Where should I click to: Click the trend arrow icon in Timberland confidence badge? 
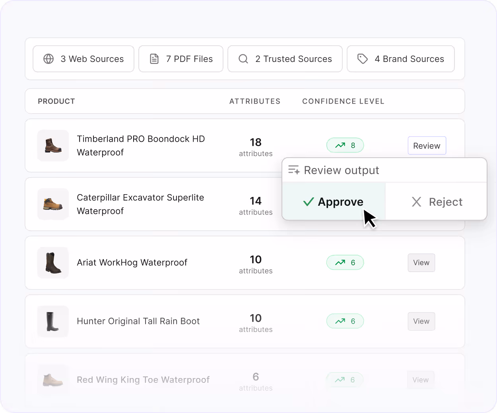[340, 145]
